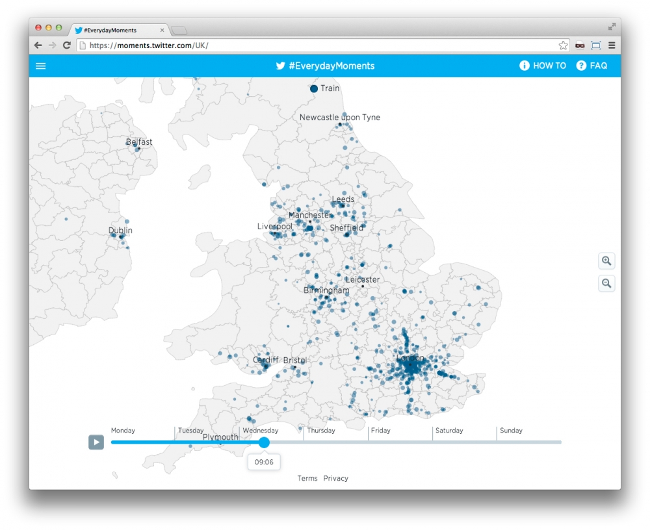This screenshot has height=530, width=650.
Task: Open the FAQ help link
Action: [x=591, y=66]
